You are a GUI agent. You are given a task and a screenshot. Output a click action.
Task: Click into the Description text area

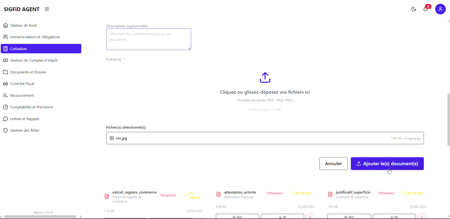[148, 39]
